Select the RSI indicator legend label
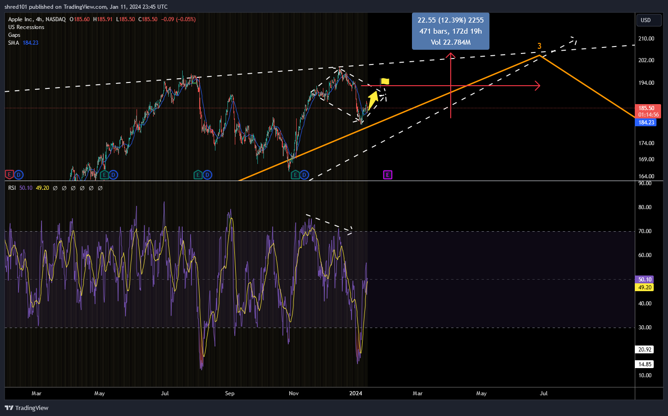The width and height of the screenshot is (668, 416). [12, 188]
